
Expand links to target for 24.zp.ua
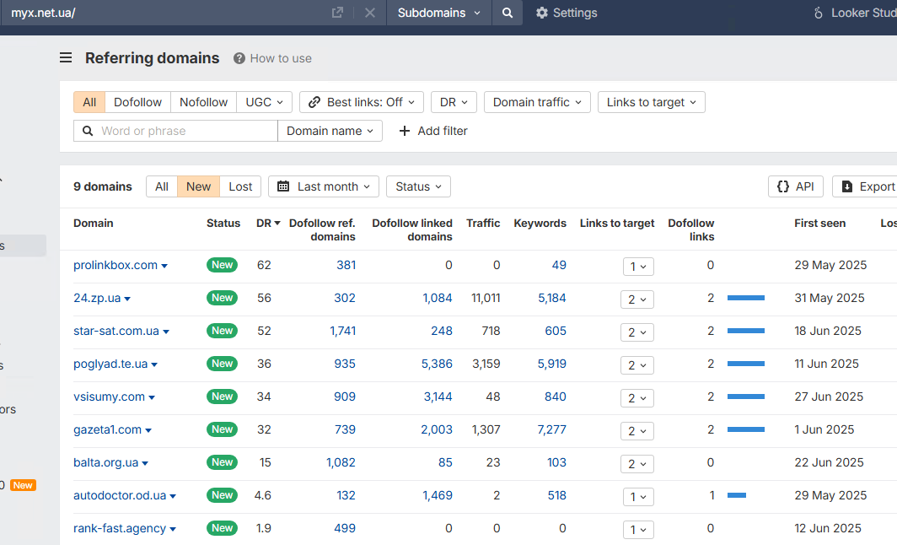point(637,299)
